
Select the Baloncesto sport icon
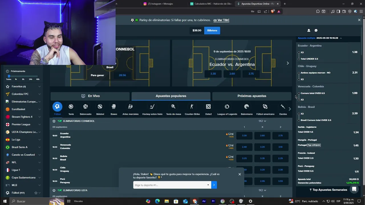click(x=86, y=107)
